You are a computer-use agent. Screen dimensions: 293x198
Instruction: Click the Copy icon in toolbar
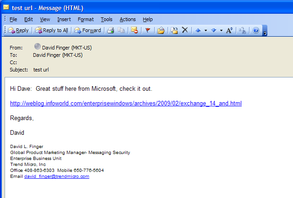(121, 30)
